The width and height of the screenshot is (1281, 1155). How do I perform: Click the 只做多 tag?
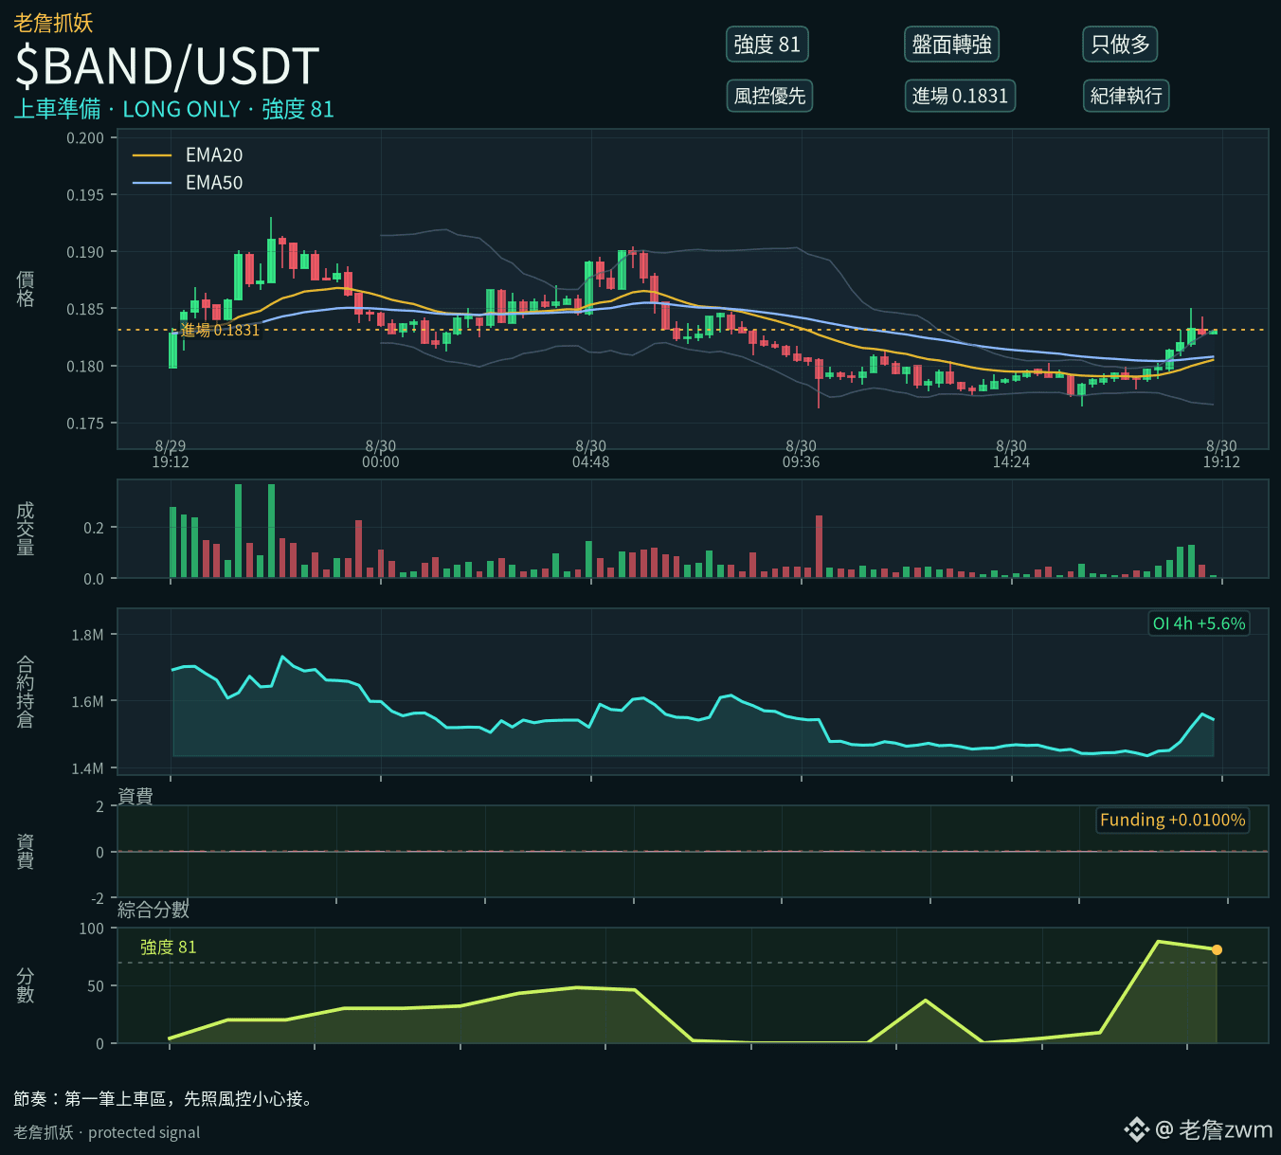click(x=1120, y=45)
